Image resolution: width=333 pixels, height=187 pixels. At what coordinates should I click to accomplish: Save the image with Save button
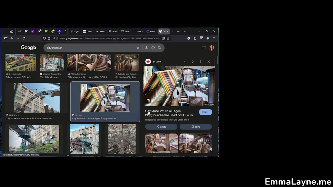pos(196,127)
